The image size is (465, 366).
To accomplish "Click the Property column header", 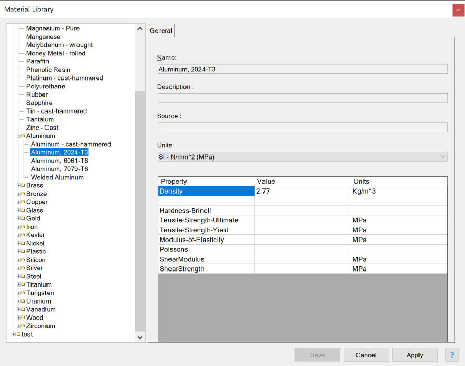I will coord(206,181).
